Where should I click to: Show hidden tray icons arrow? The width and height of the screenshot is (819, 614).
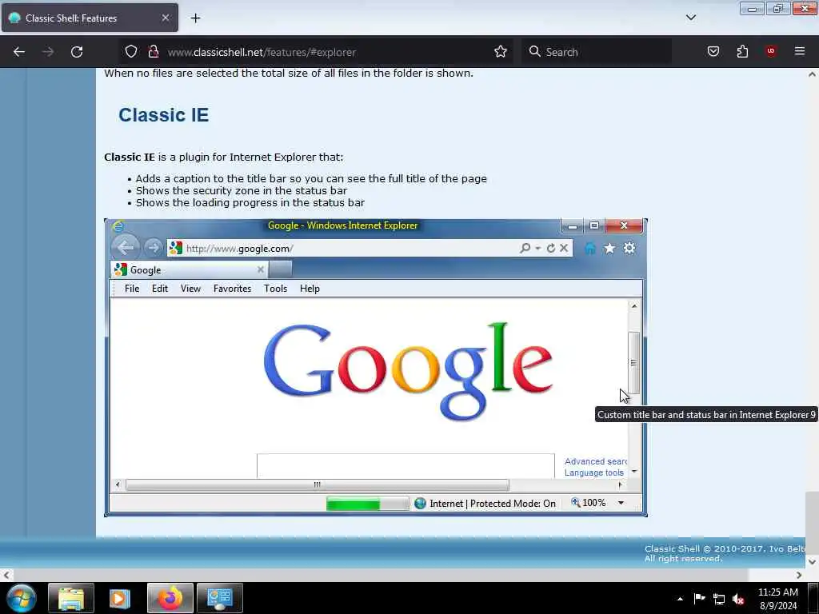pyautogui.click(x=680, y=599)
